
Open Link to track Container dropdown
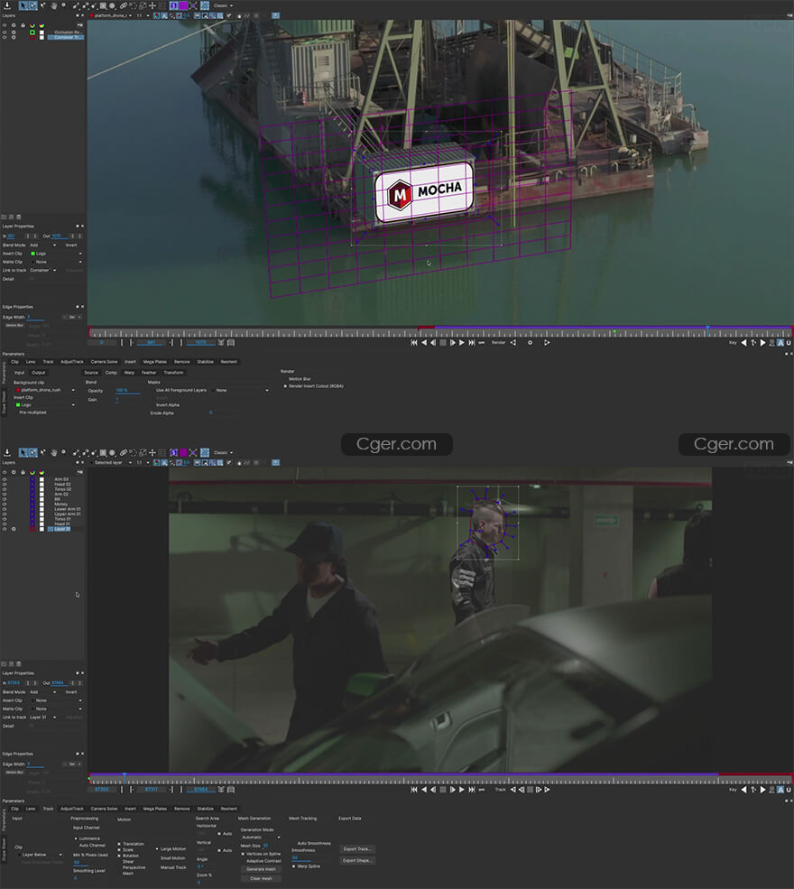(42, 271)
